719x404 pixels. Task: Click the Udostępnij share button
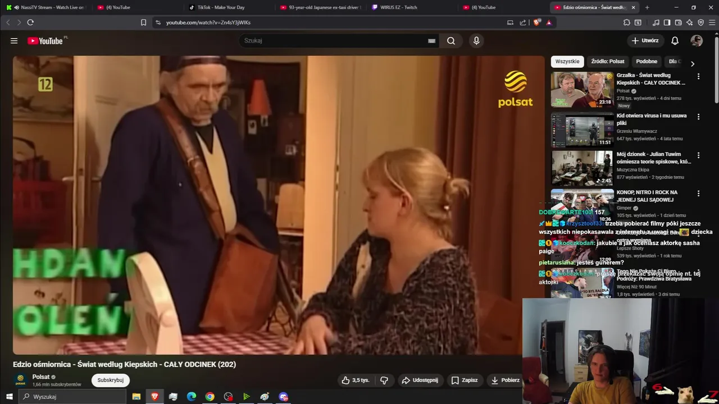pos(420,380)
